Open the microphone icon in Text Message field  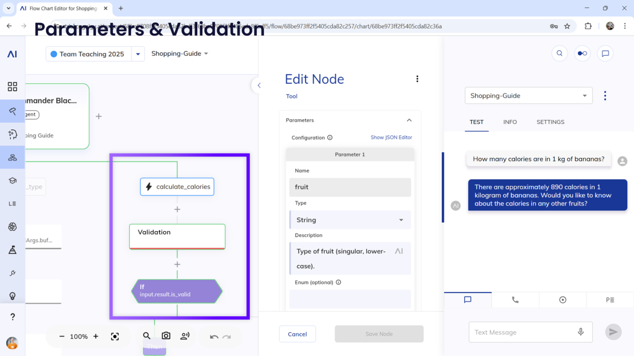pyautogui.click(x=580, y=332)
